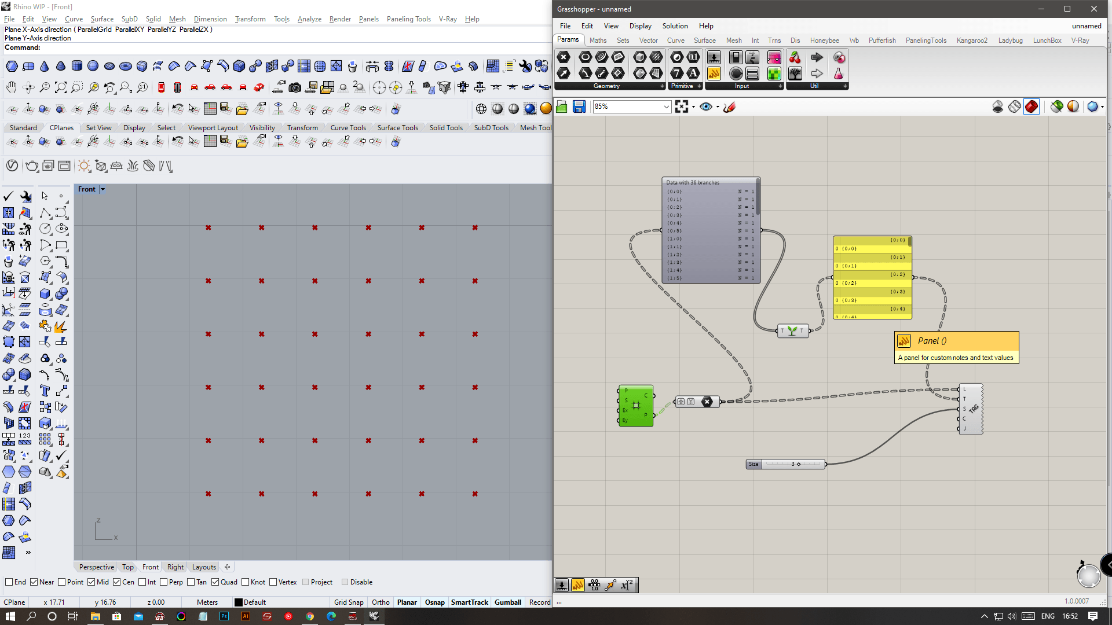Expand the Util panel plus button

(x=845, y=86)
